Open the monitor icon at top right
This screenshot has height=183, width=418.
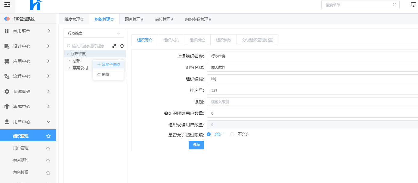click(x=413, y=4)
